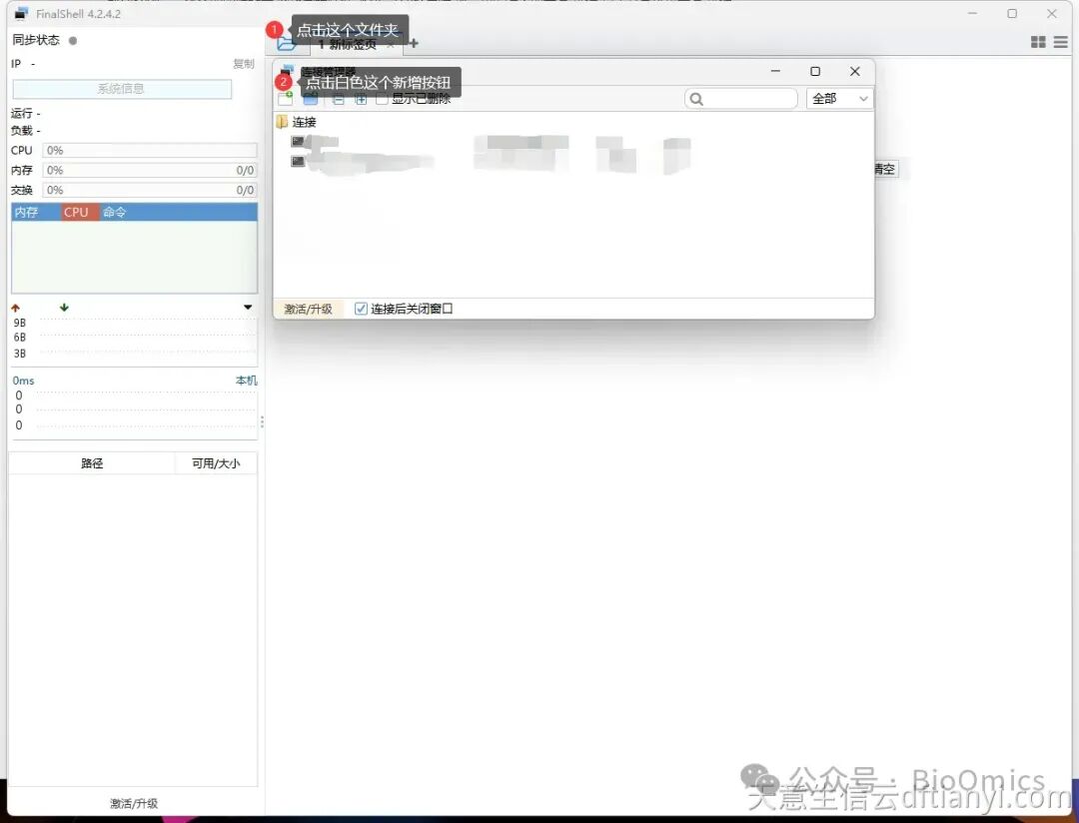Click the 系统信息 button
Viewport: 1079px width, 823px height.
(122, 90)
